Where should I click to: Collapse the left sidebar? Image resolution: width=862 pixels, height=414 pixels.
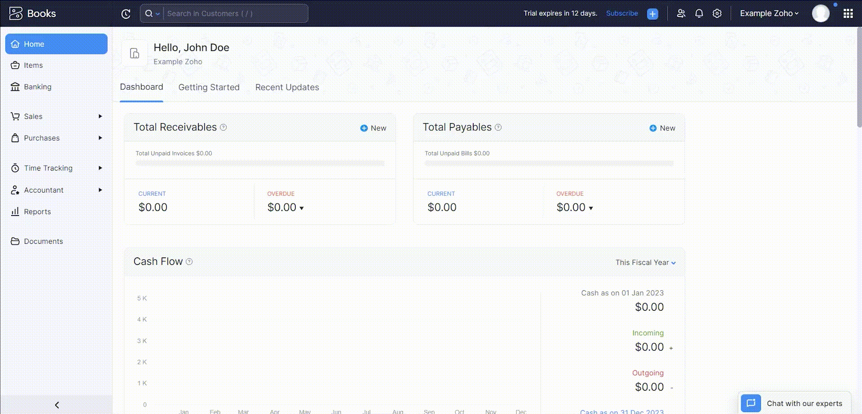tap(57, 405)
